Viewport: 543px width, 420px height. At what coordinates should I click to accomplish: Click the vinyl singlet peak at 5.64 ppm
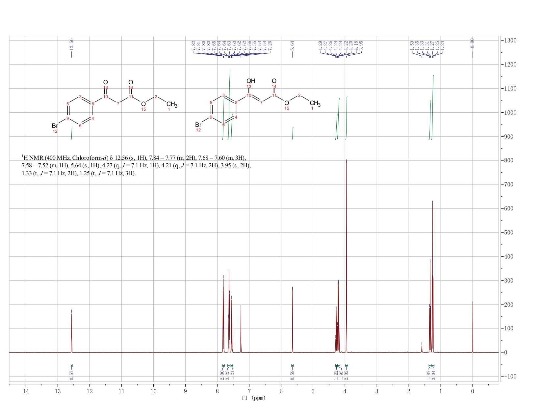pyautogui.click(x=293, y=320)
